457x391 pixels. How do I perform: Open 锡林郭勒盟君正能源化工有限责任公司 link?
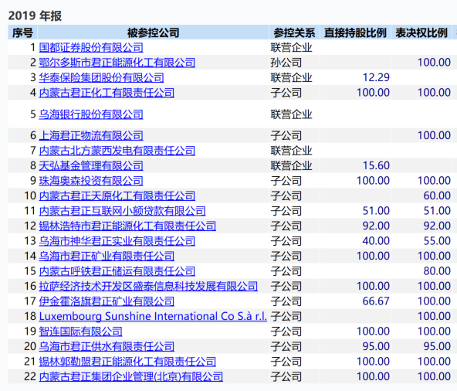pyautogui.click(x=127, y=362)
